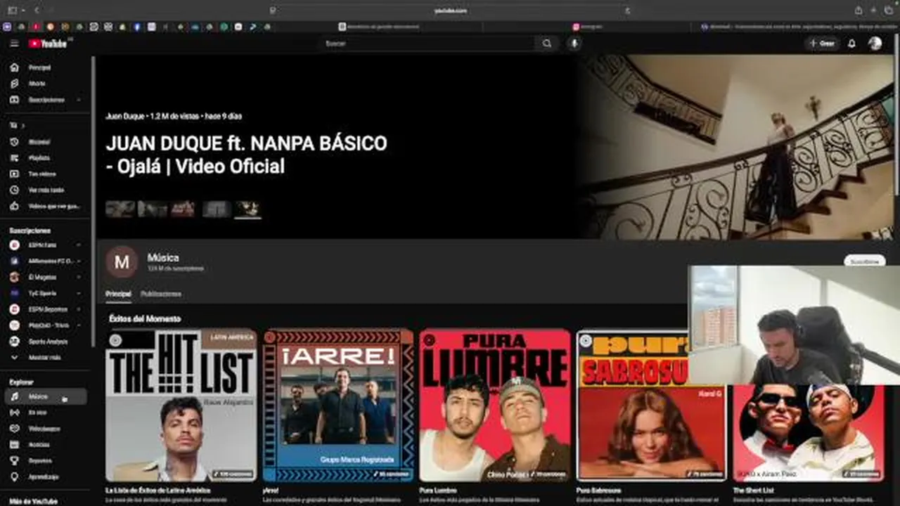Screen dimensions: 900x506
Task: Open Playlists in the sidebar
Action: pyautogui.click(x=46, y=158)
